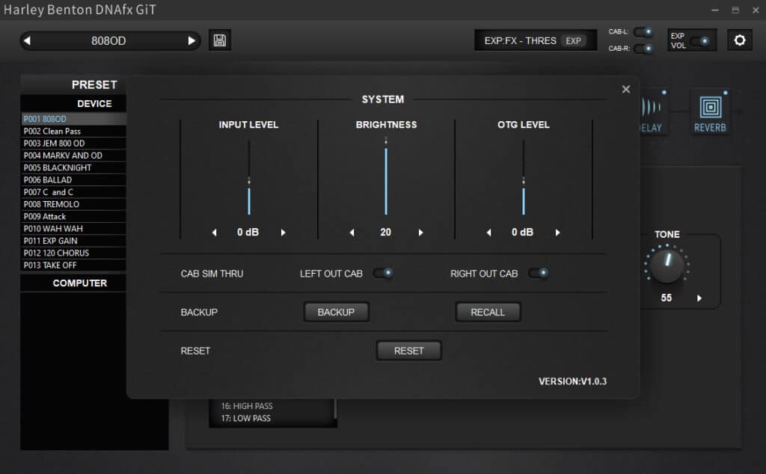Select the REVERB effect module icon
The height and width of the screenshot is (474, 766).
point(711,112)
